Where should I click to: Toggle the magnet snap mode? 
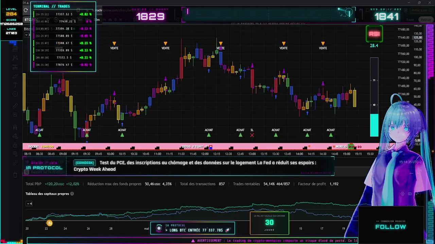click(15, 127)
